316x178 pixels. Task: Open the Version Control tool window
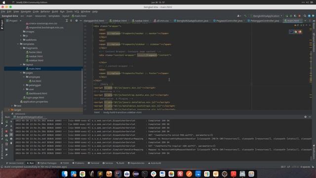click(15, 163)
